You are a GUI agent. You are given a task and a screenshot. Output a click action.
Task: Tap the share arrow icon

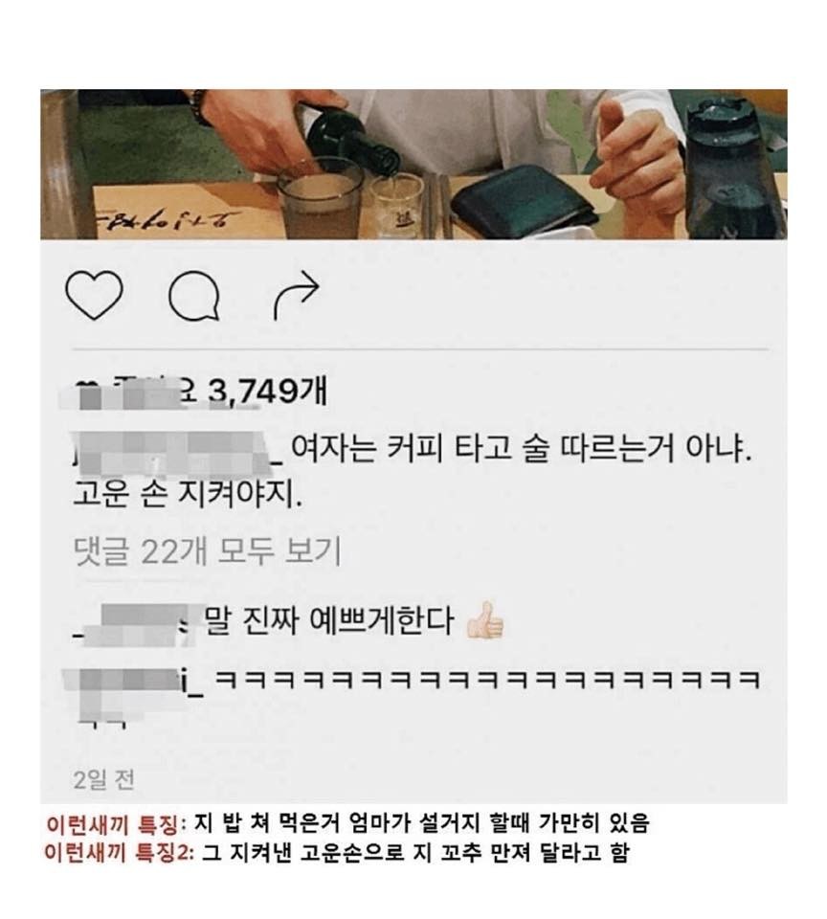[297, 295]
